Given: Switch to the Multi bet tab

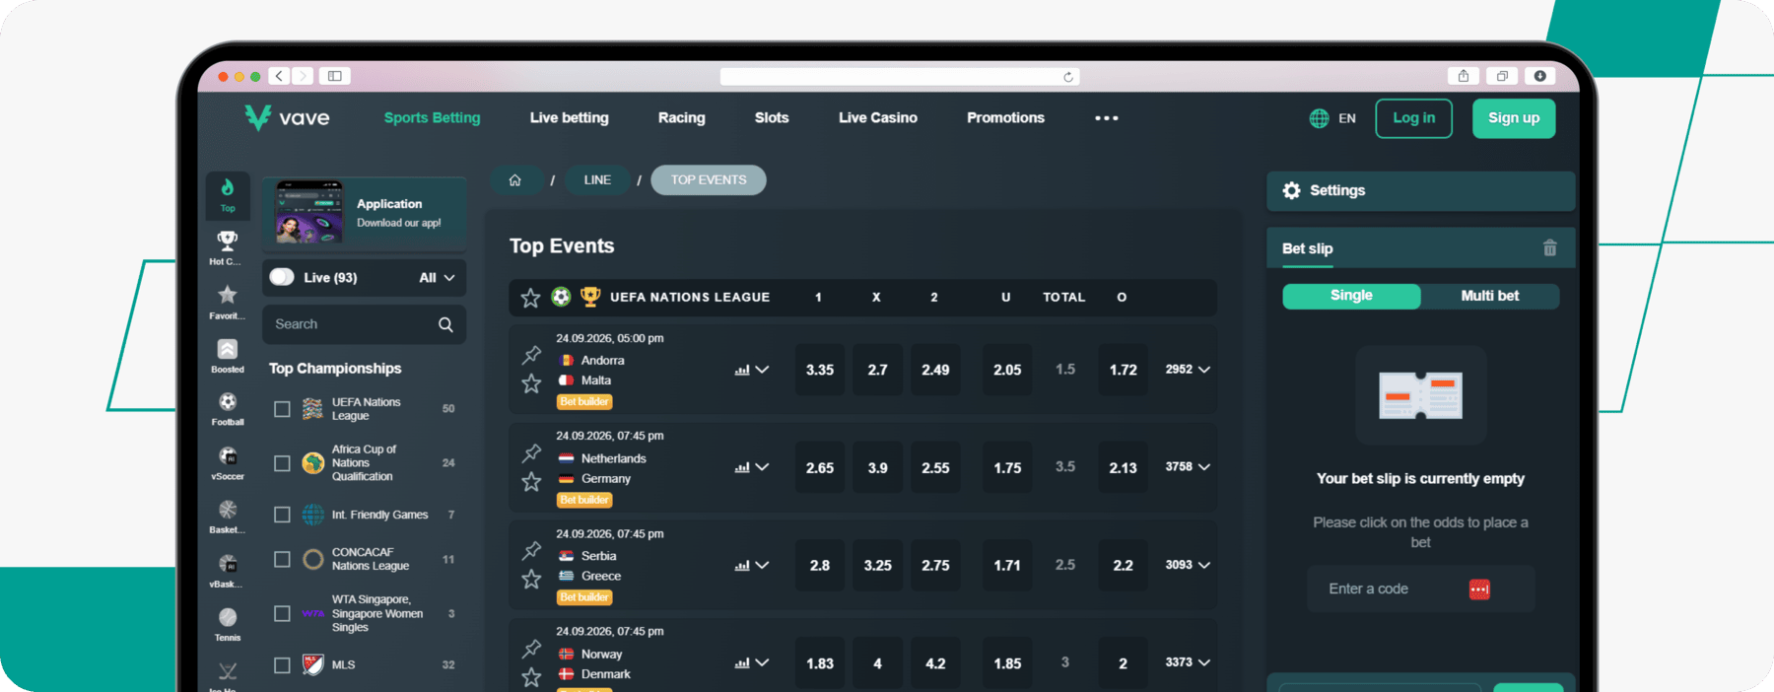Looking at the screenshot, I should (1489, 296).
